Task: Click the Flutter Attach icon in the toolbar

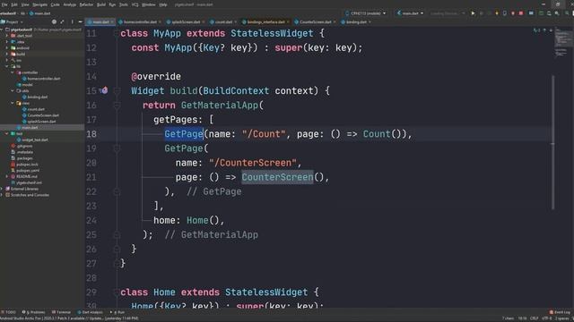Action: (x=505, y=13)
